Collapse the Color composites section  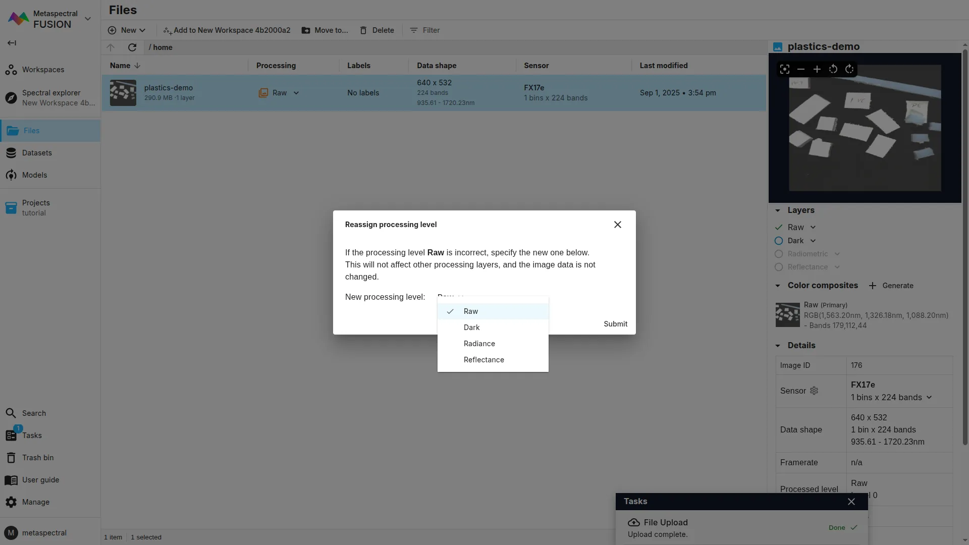tap(778, 286)
